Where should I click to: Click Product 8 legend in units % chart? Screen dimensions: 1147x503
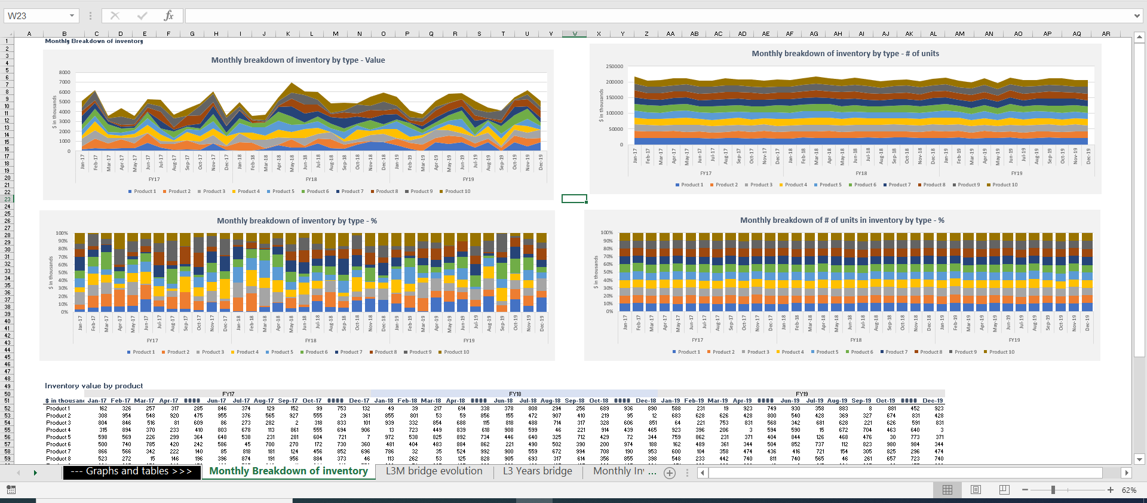[928, 352]
